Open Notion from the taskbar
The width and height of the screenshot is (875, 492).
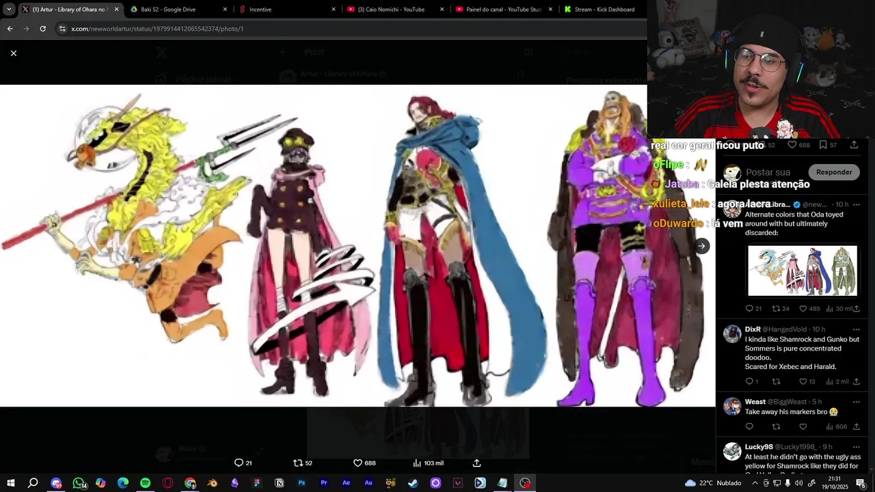pos(279,483)
